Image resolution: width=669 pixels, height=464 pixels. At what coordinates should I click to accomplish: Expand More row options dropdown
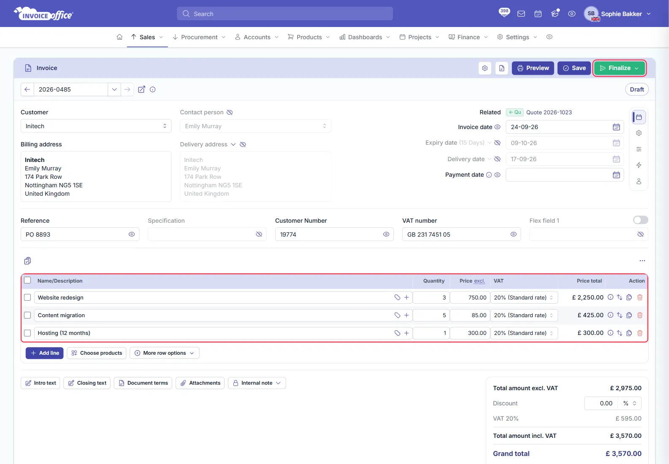[165, 353]
